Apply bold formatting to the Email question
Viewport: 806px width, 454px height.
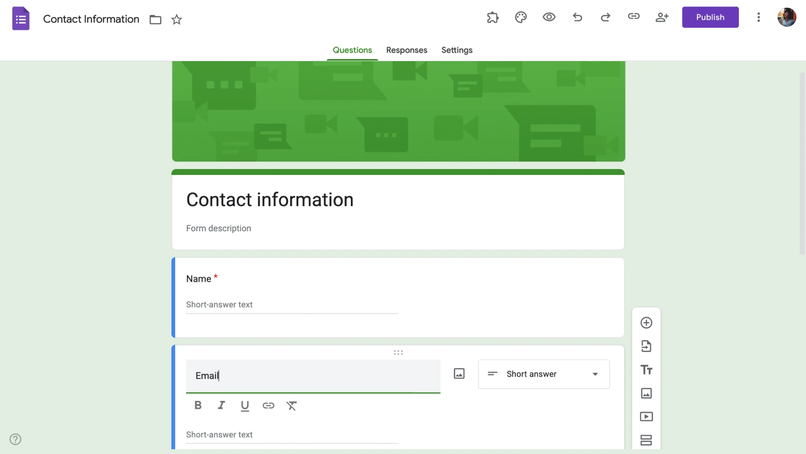tap(198, 405)
